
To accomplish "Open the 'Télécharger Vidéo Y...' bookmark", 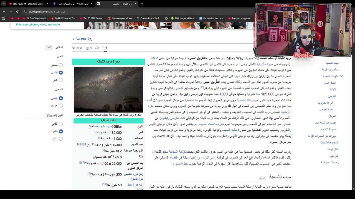I will tap(183, 19).
